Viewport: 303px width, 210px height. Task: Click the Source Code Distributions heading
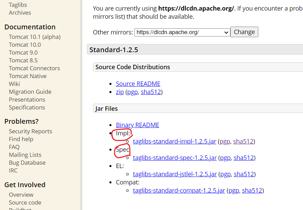pyautogui.click(x=133, y=67)
